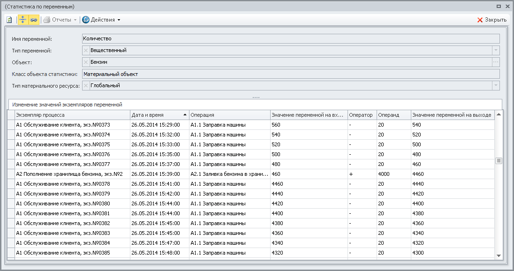
Task: Select the Изменение значений экземпляров переменной tab
Action: pos(67,105)
